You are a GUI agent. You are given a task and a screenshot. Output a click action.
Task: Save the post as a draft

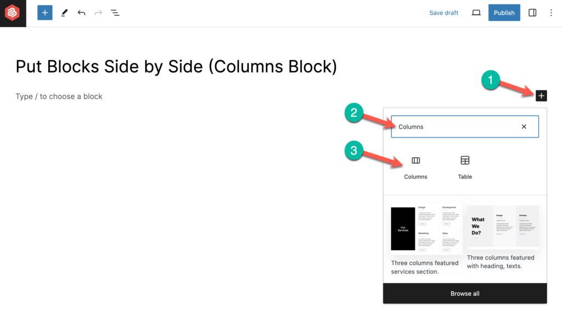[x=443, y=12]
